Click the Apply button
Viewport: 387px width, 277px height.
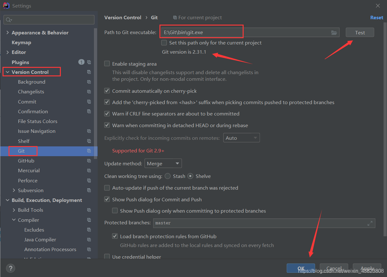pyautogui.click(x=367, y=268)
